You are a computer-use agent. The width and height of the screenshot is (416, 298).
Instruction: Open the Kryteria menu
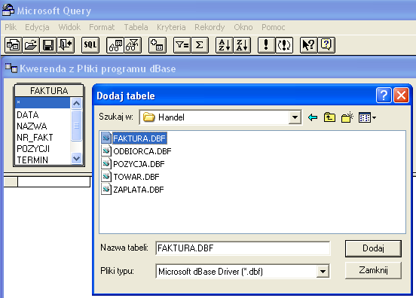(x=171, y=27)
